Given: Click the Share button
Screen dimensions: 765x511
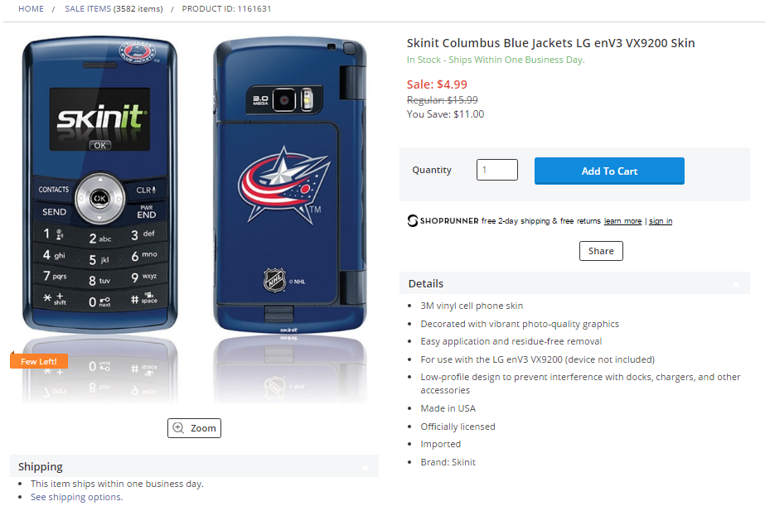Looking at the screenshot, I should pyautogui.click(x=601, y=251).
